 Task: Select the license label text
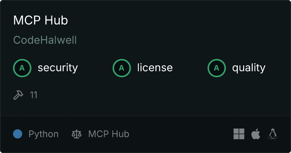pos(155,67)
